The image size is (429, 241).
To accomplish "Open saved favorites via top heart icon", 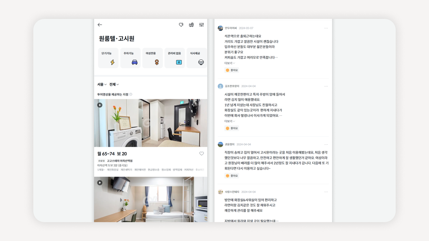I will pos(181,25).
